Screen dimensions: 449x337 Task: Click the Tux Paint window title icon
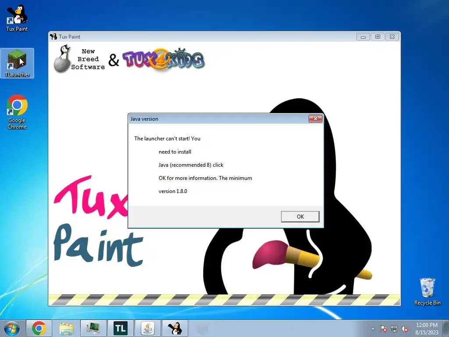pos(53,36)
